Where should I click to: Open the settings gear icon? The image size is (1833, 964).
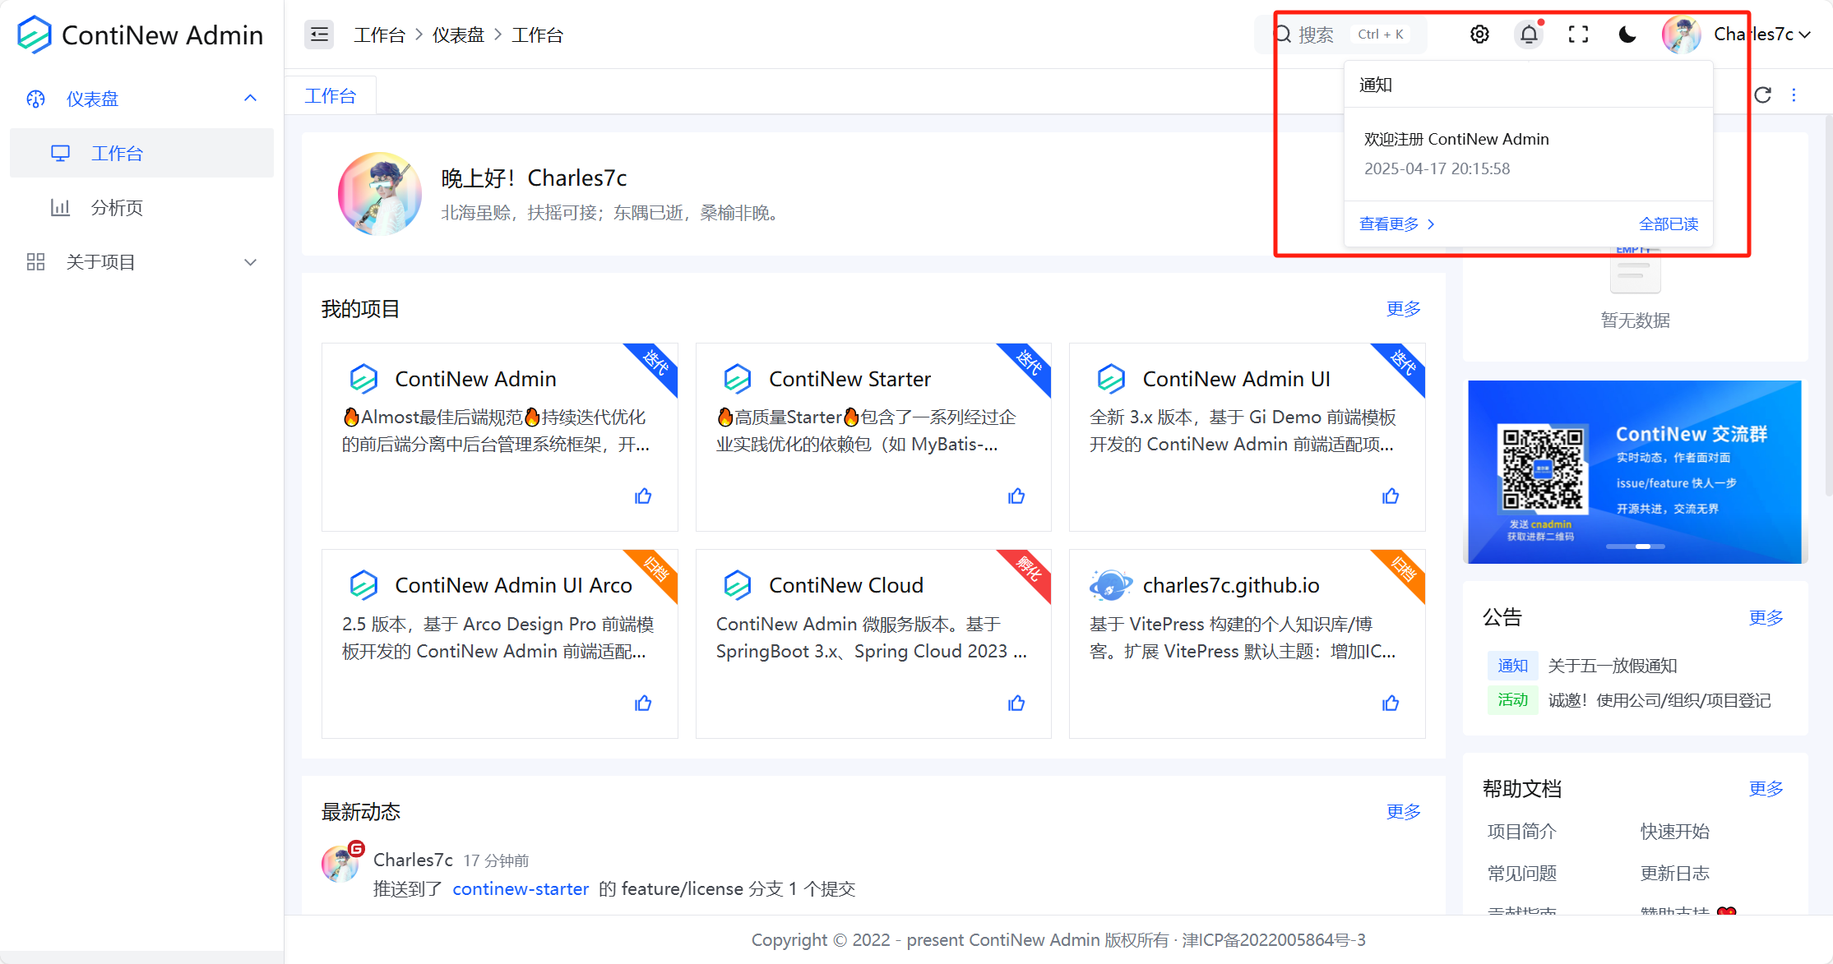coord(1479,35)
